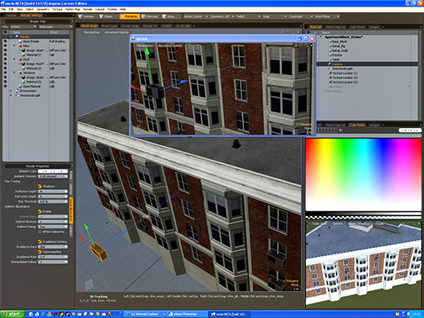Toggle visibility eye for Windows group row
Viewport: 424px width, 318px height.
coord(5,73)
